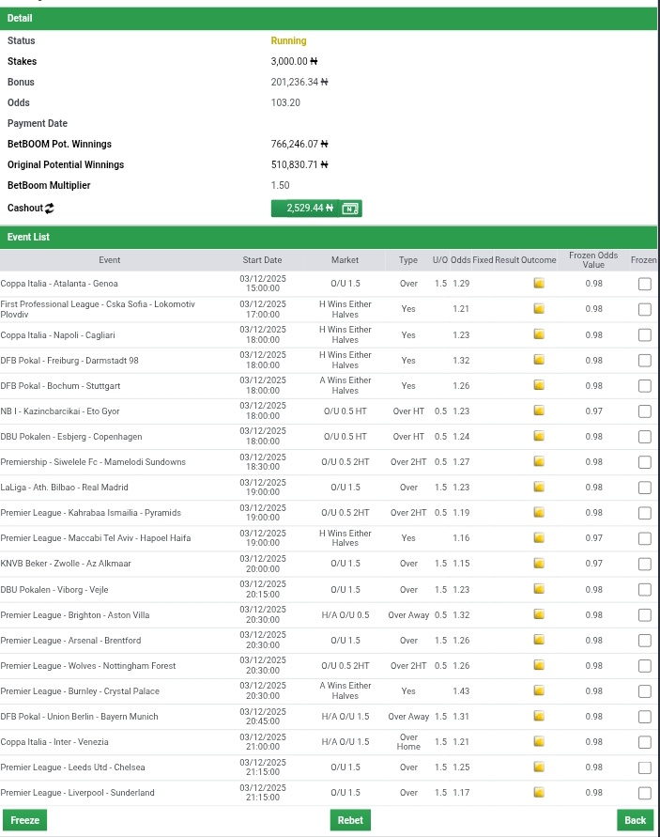Click pending outcome icon for Freiburg - Darmstadt 98

pyautogui.click(x=539, y=360)
